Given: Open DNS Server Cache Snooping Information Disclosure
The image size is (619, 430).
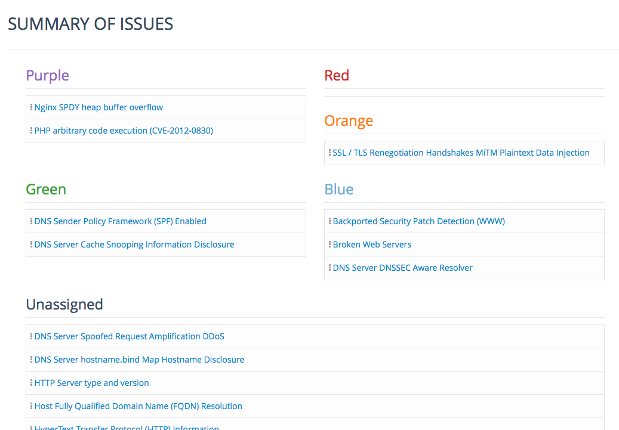Looking at the screenshot, I should point(134,244).
